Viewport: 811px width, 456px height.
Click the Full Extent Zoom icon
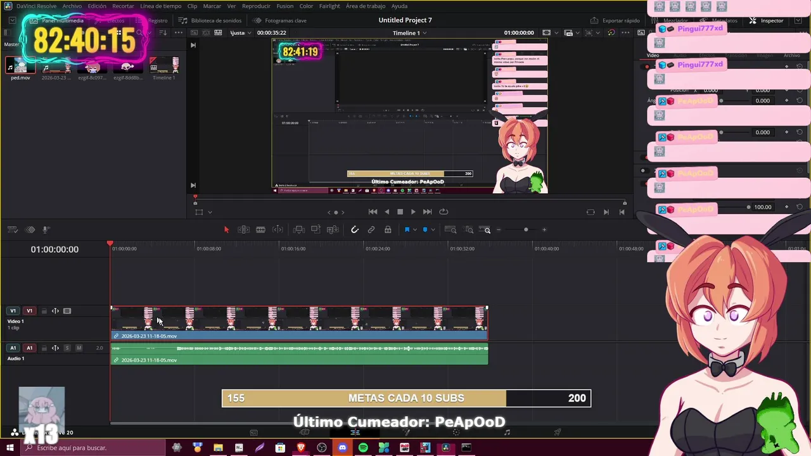(x=450, y=230)
